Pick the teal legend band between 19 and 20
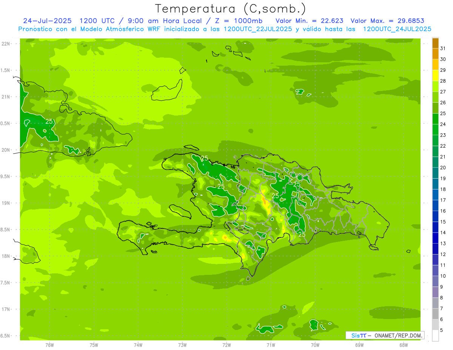The width and height of the screenshot is (453, 350). pyautogui.click(x=435, y=173)
